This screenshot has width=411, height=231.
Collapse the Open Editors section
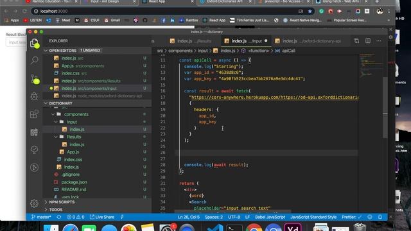pos(46,50)
